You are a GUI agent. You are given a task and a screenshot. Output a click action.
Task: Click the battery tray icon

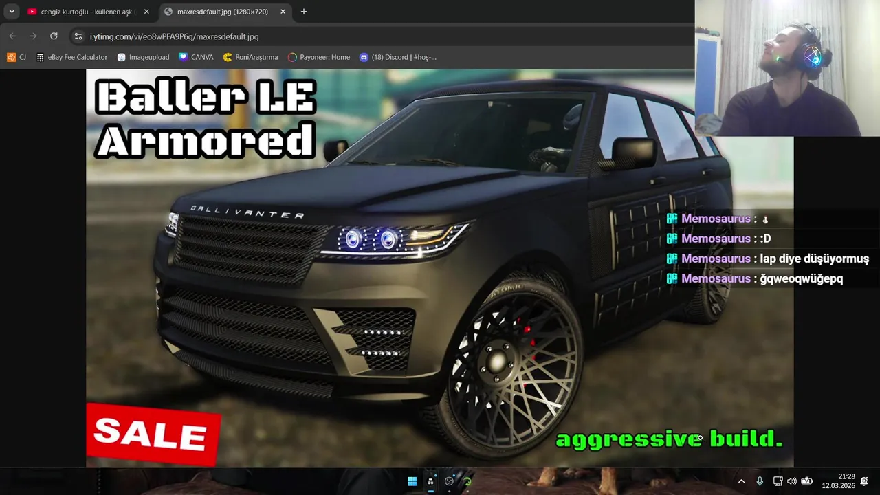coord(807,481)
